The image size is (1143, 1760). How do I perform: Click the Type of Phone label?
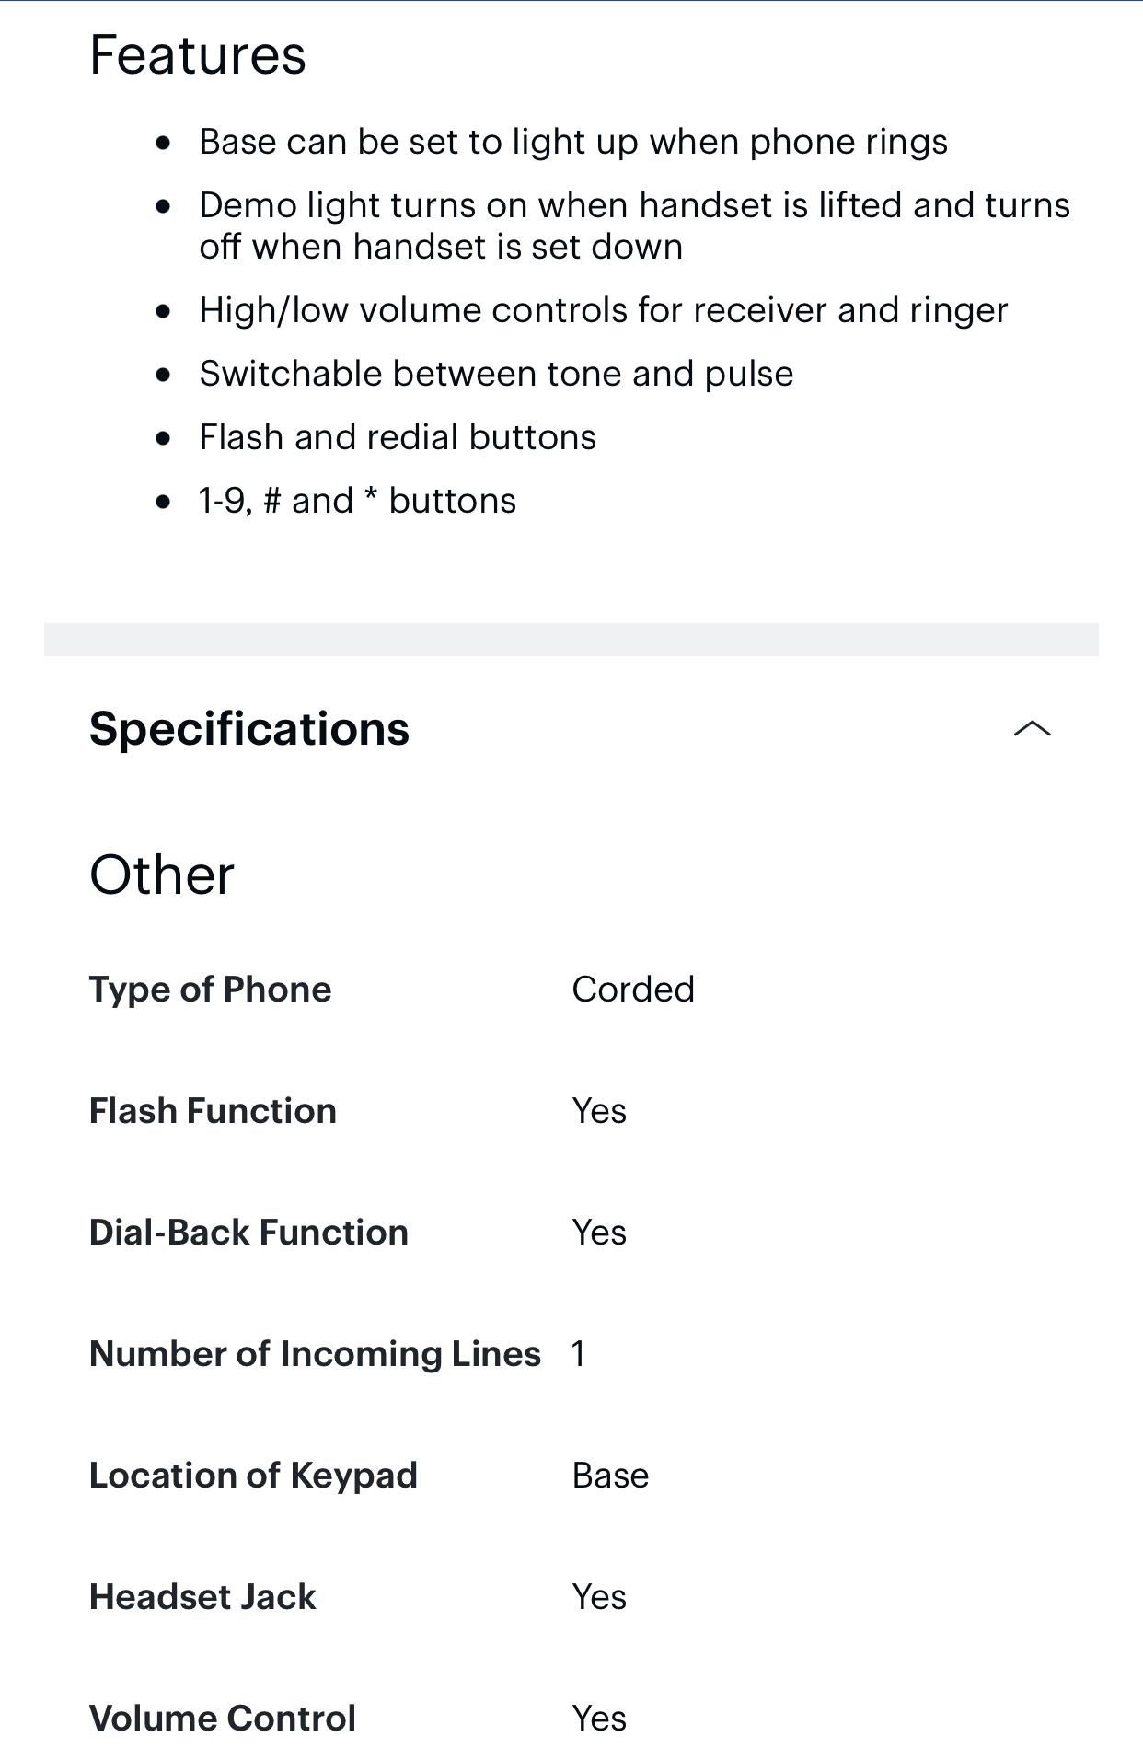(x=210, y=990)
